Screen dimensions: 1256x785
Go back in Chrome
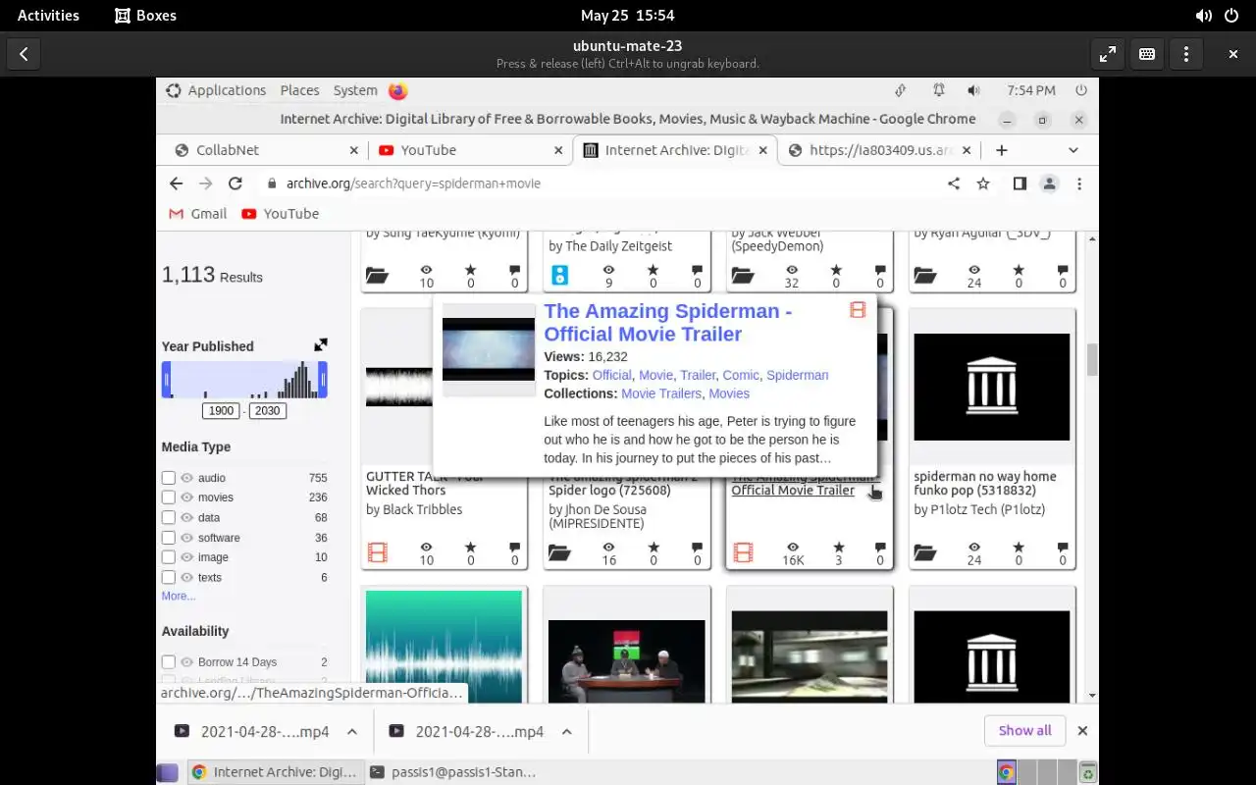point(176,183)
